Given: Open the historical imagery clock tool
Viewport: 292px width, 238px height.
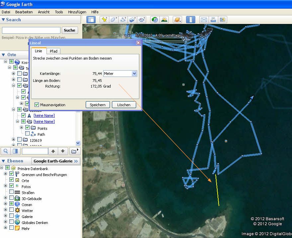Looking at the screenshot, I should (154, 20).
